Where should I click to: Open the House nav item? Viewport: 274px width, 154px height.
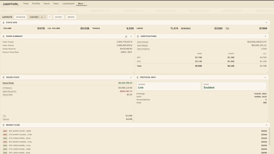47,4
